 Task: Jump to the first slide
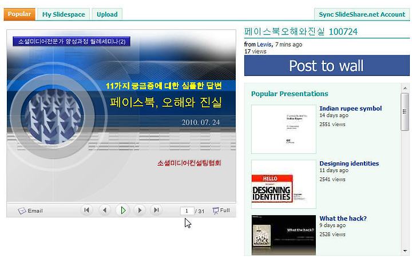coord(86,210)
